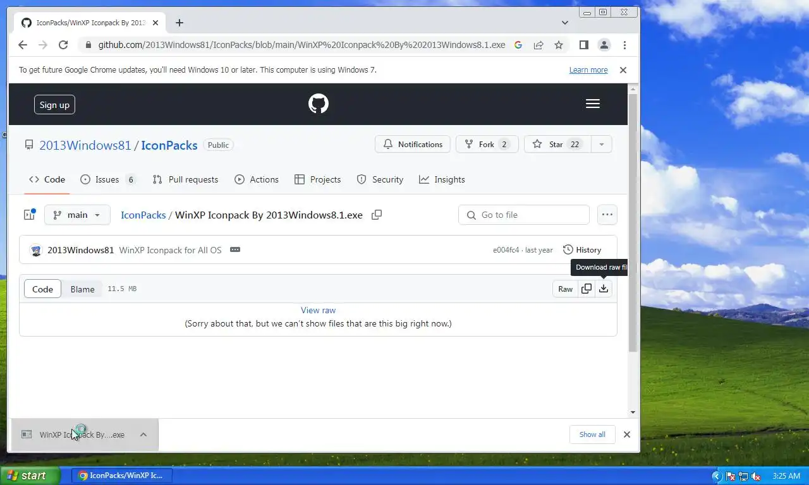Image resolution: width=809 pixels, height=485 pixels.
Task: Click the Chrome address bar URL
Action: (x=301, y=45)
